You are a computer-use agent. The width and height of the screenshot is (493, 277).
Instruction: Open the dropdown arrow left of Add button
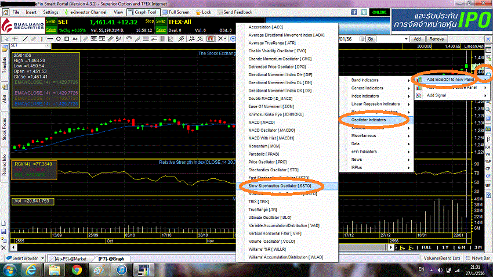406,39
